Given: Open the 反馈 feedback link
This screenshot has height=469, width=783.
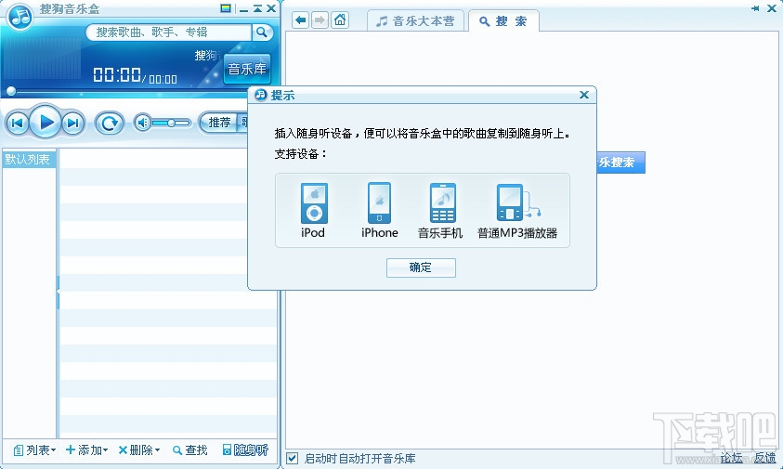Looking at the screenshot, I should click(764, 458).
